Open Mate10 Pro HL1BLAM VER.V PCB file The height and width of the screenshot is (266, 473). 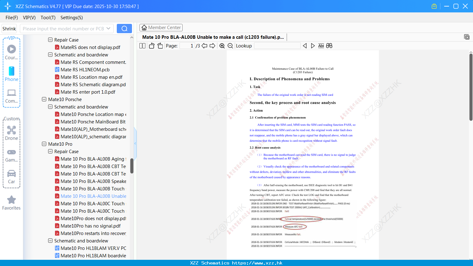pyautogui.click(x=91, y=248)
